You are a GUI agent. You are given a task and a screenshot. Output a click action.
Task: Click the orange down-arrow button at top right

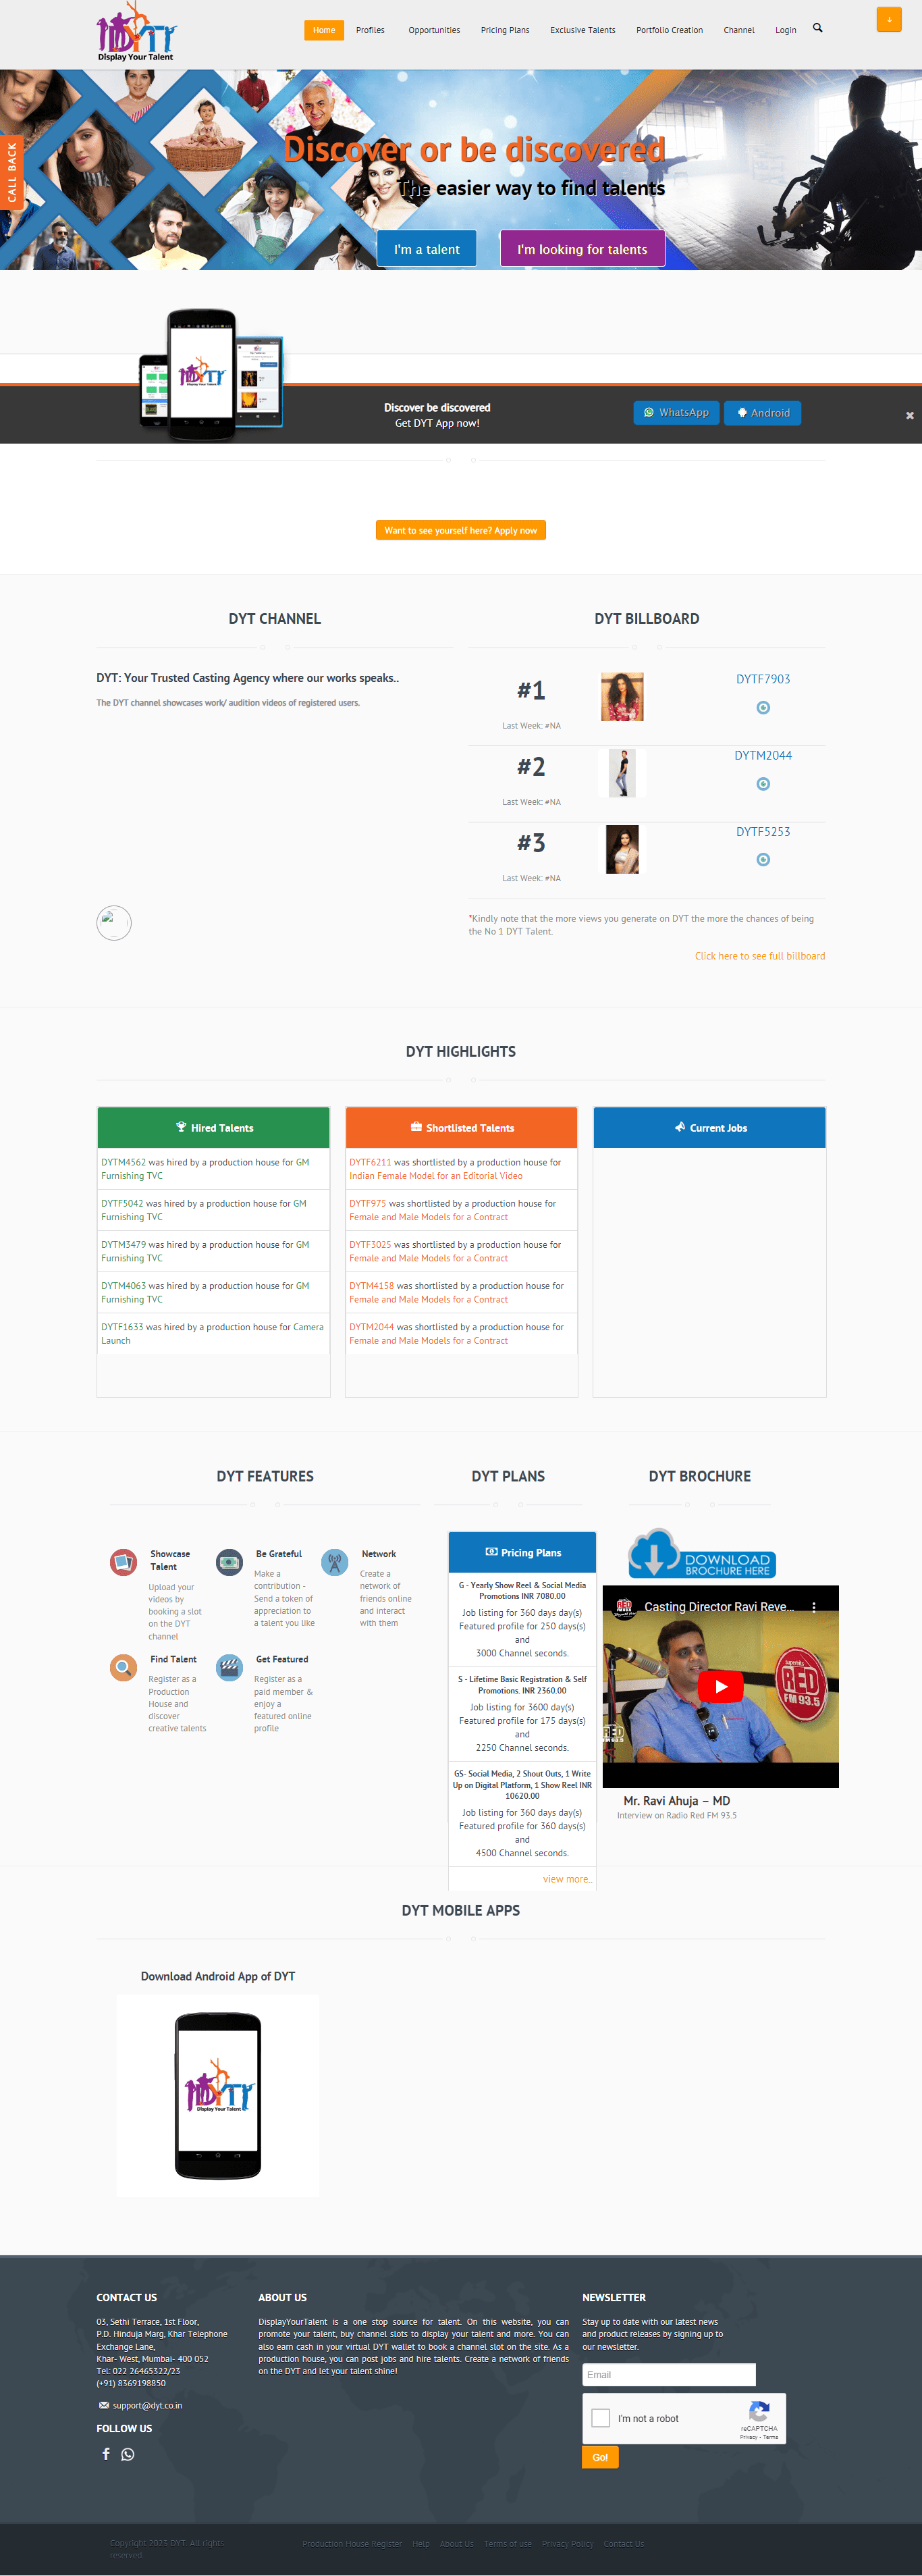[888, 19]
